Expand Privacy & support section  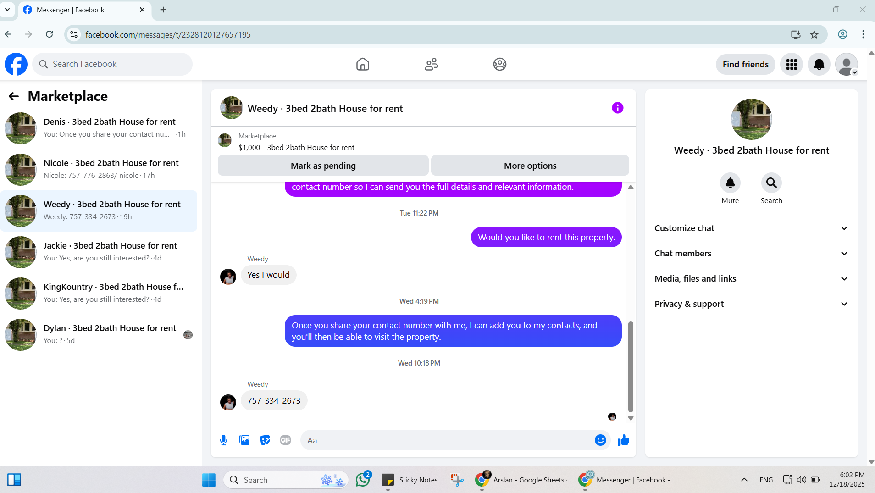click(x=751, y=304)
